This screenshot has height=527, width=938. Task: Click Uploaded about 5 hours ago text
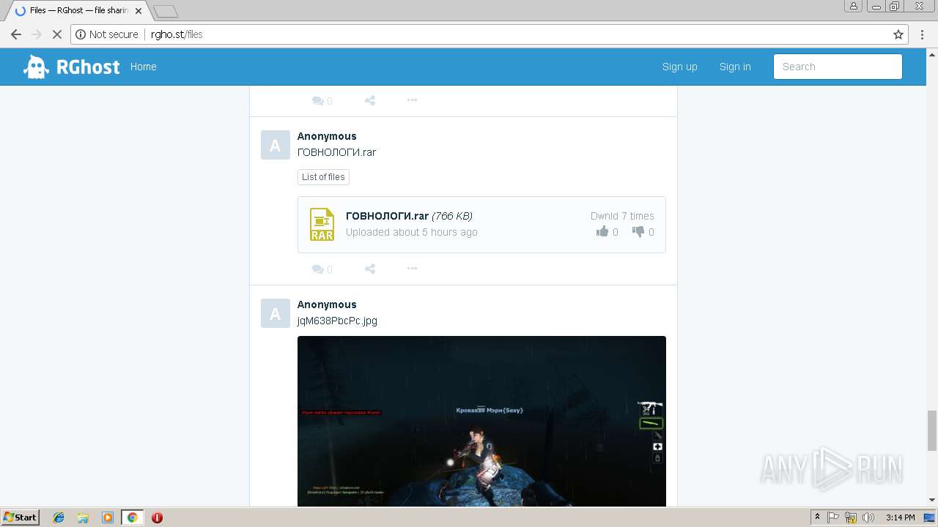(x=412, y=232)
